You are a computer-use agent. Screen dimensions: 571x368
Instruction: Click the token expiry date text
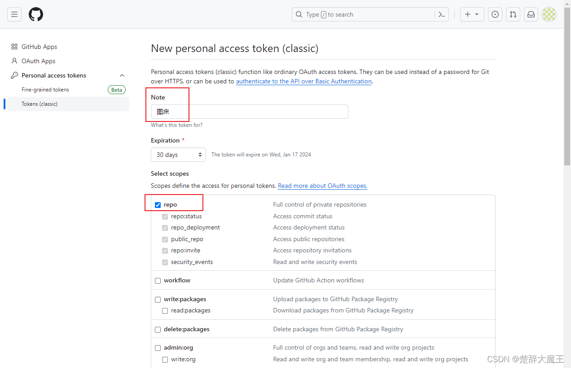pos(261,155)
